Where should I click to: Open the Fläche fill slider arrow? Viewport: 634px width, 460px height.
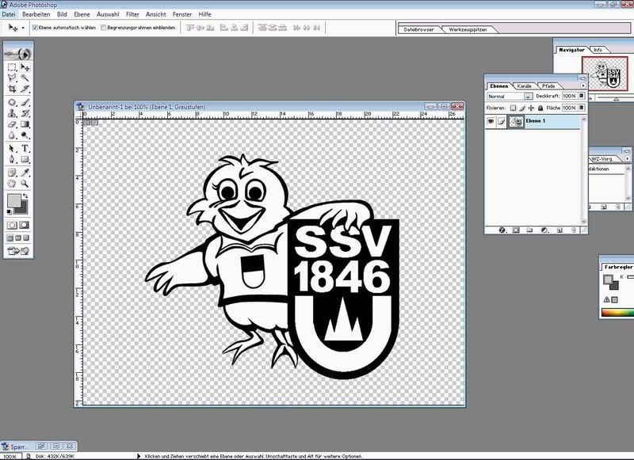(582, 108)
